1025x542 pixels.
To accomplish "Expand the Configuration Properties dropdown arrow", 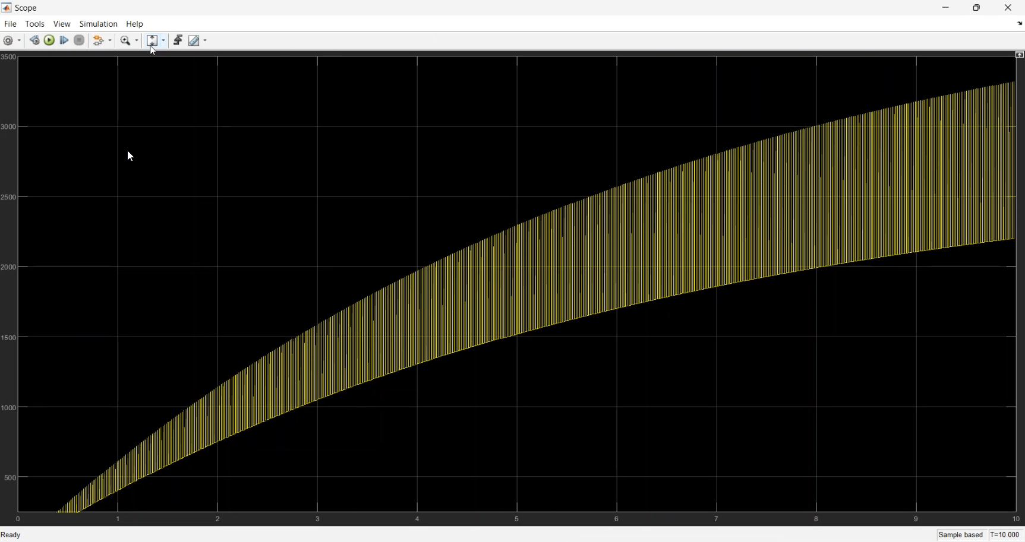I will (x=20, y=41).
